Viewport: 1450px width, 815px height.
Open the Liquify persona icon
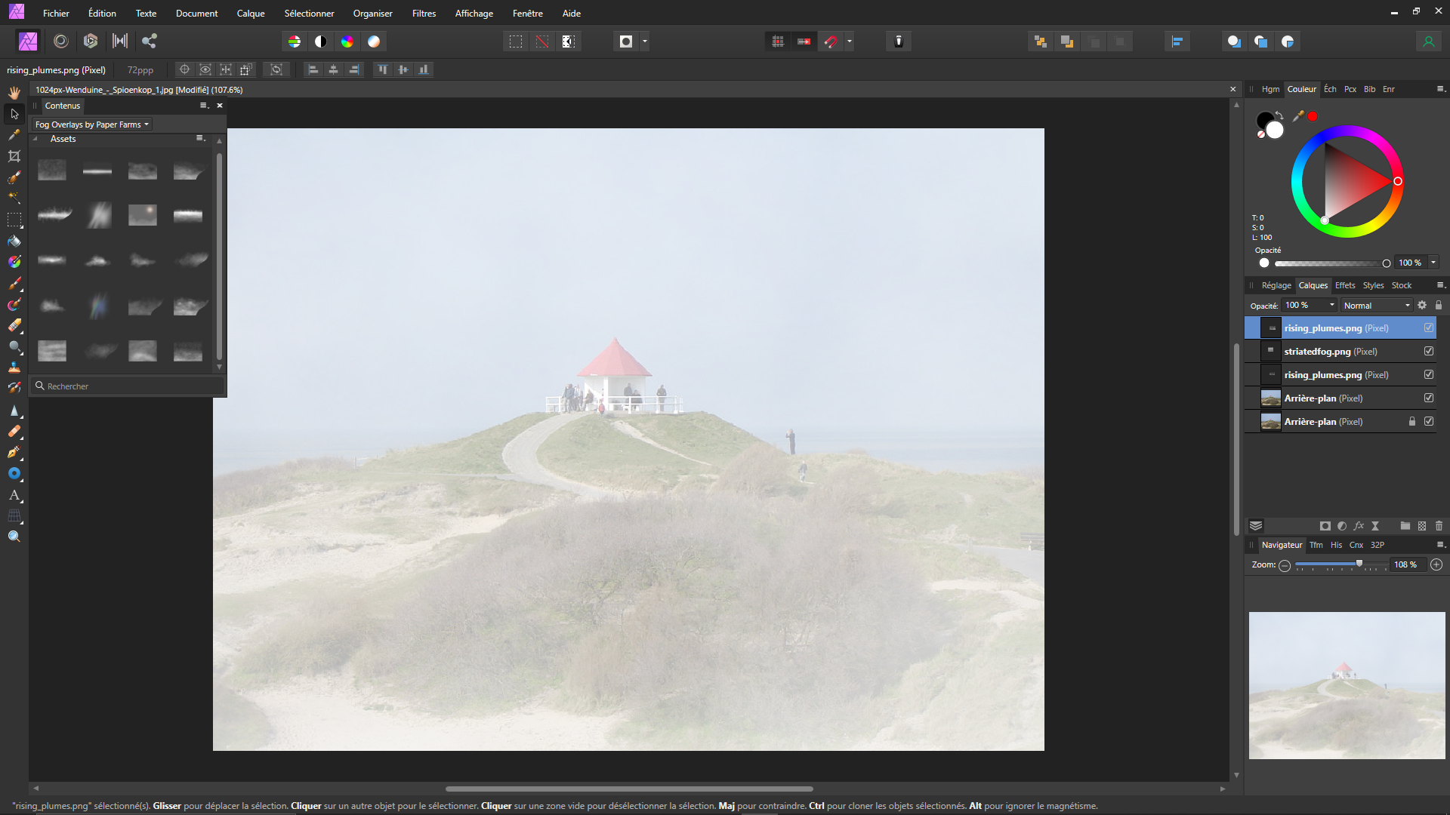pyautogui.click(x=61, y=42)
